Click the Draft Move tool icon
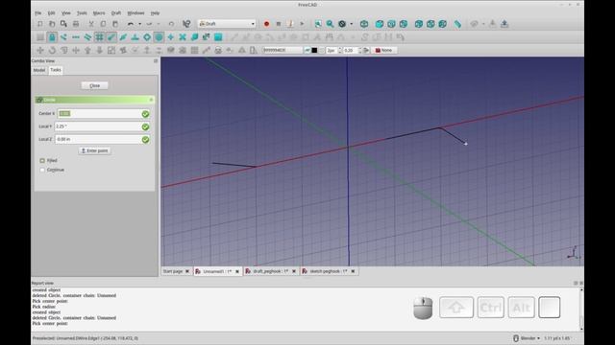The image size is (615, 345). click(40, 50)
